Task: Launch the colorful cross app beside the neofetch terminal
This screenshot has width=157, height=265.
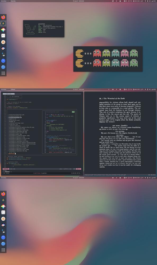Action: coord(3,30)
